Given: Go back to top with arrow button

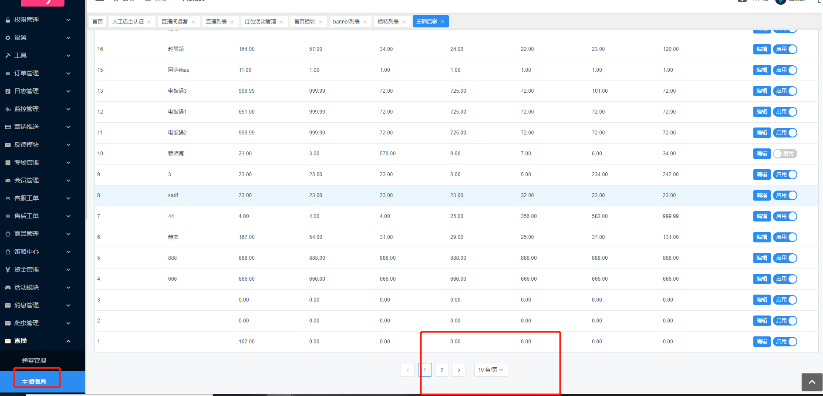Looking at the screenshot, I should (812, 382).
